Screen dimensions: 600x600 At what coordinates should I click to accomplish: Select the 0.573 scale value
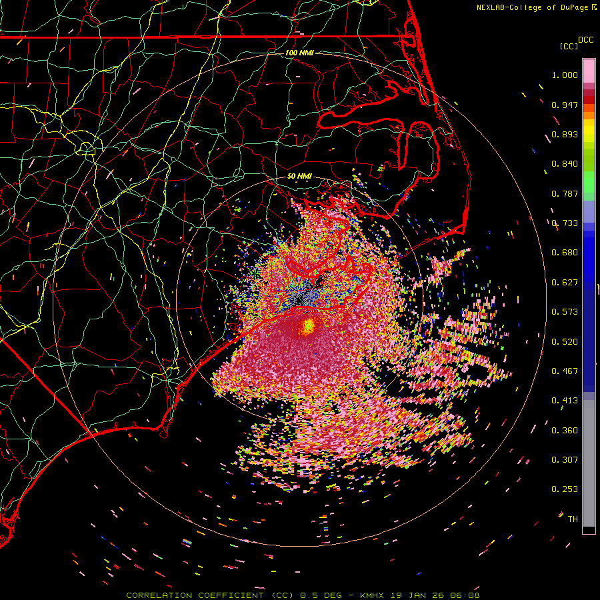(x=565, y=312)
